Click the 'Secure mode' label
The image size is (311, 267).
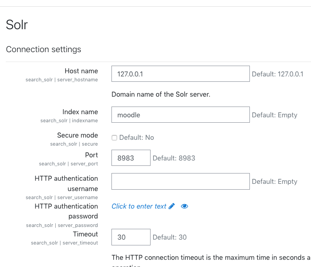pos(78,135)
